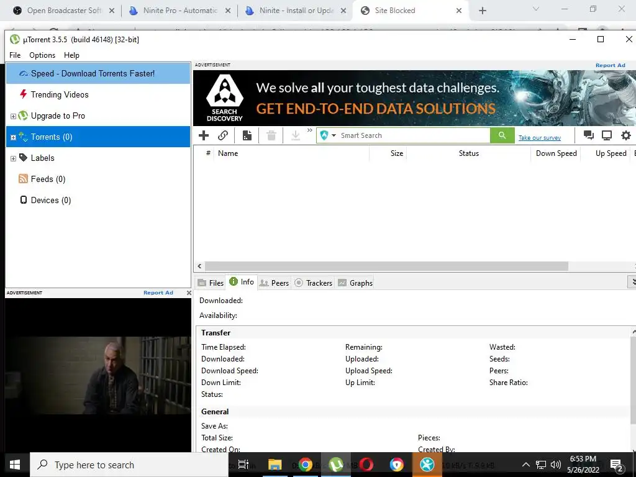Click the shield search provider icon
Screen dimensions: 636x477
click(x=324, y=135)
